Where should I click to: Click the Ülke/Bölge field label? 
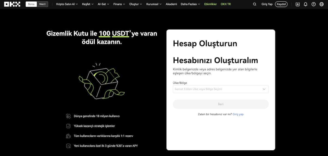point(180,83)
